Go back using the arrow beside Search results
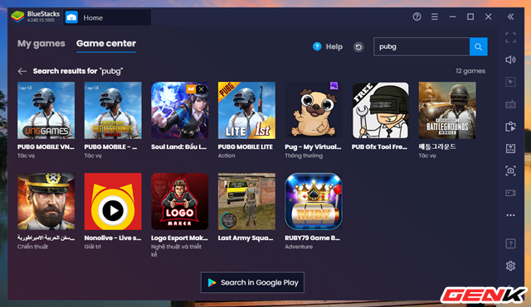This screenshot has width=531, height=307. coord(22,71)
